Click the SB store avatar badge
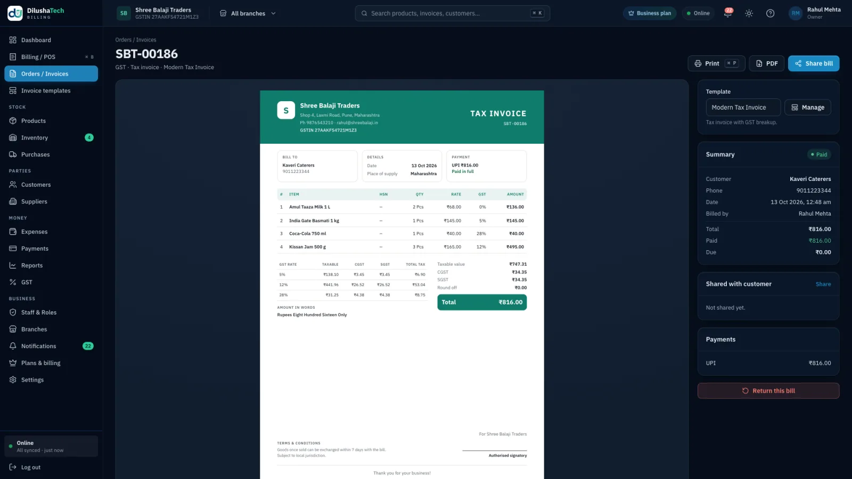This screenshot has height=479, width=852. point(124,13)
